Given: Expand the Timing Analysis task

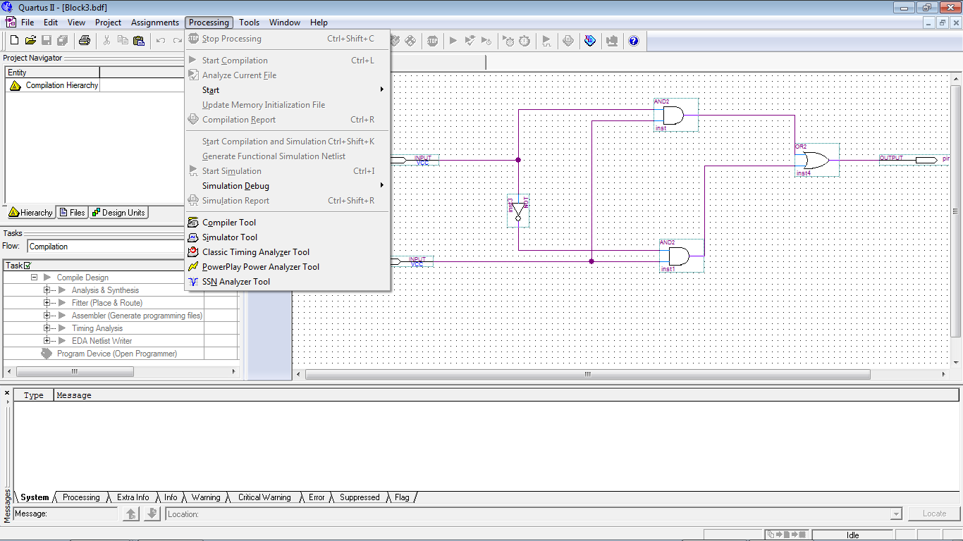Looking at the screenshot, I should click(x=47, y=328).
